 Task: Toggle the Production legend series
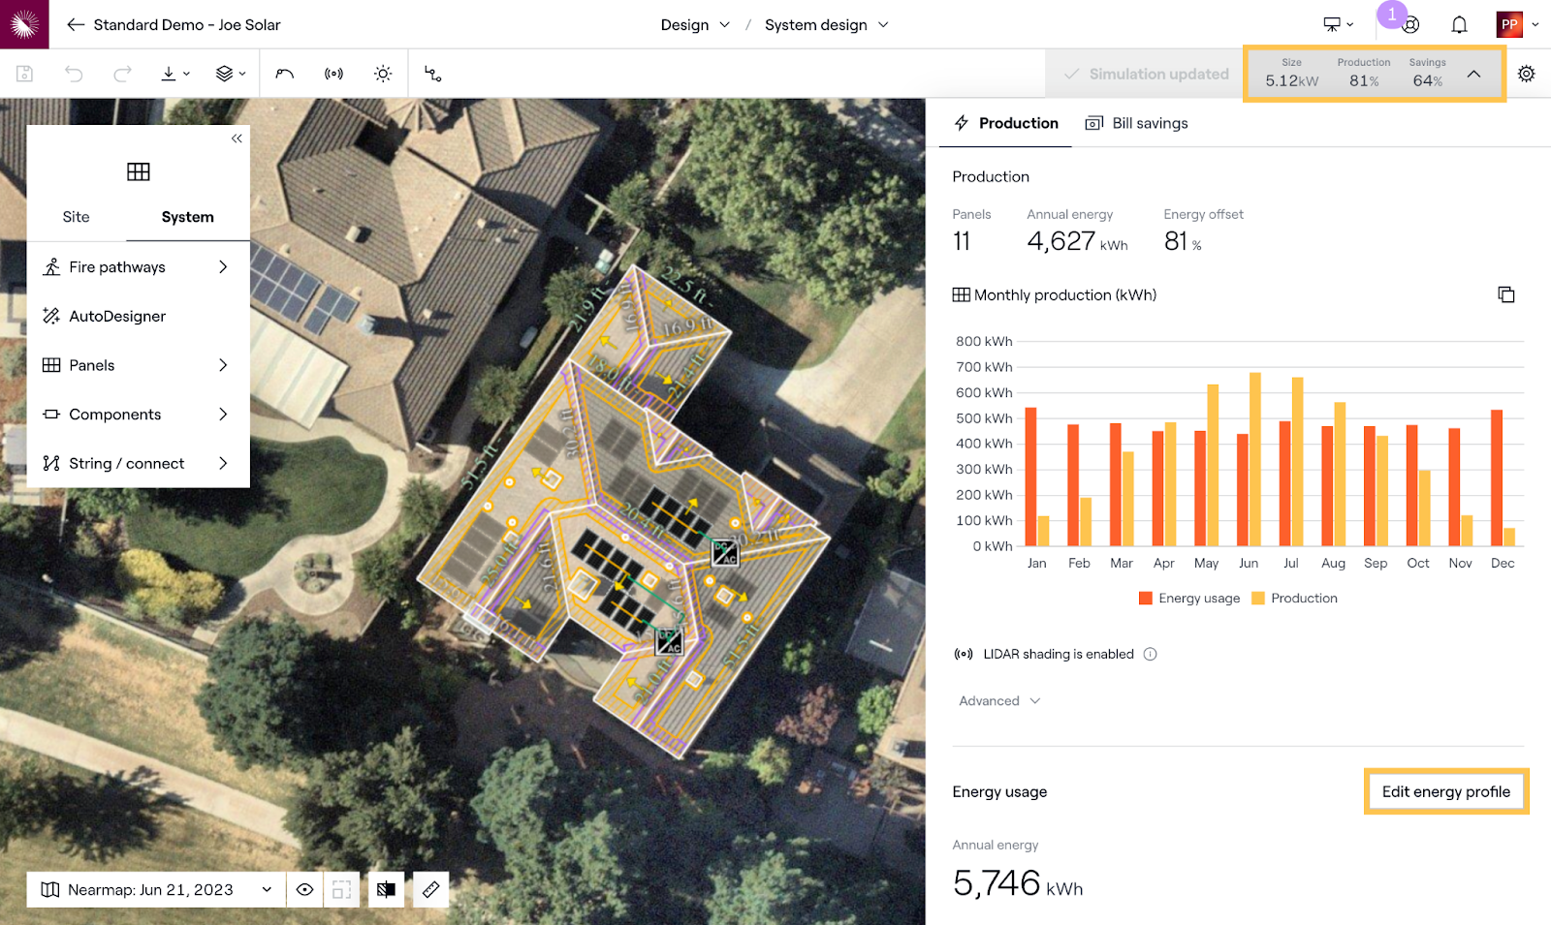coord(1294,599)
